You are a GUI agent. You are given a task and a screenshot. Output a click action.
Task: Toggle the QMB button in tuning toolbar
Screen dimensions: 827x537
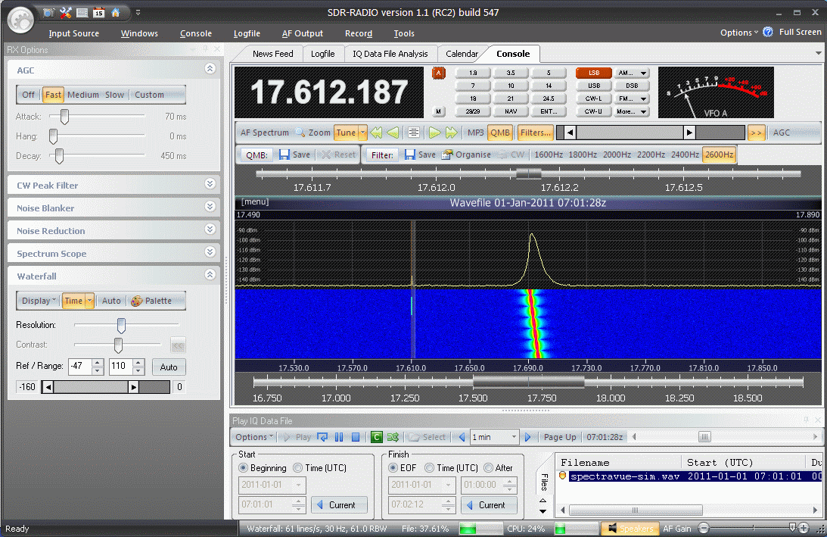tap(500, 133)
